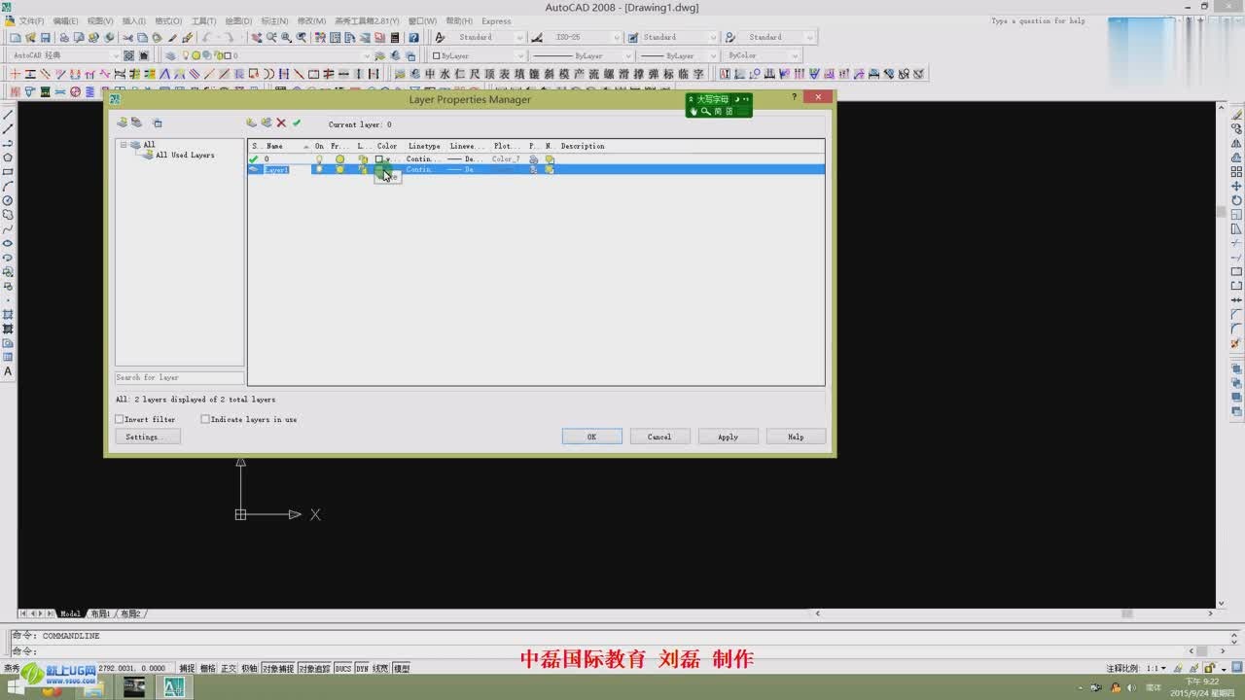
Task: Click the AutoCAD icon in the Windows taskbar
Action: (x=174, y=687)
